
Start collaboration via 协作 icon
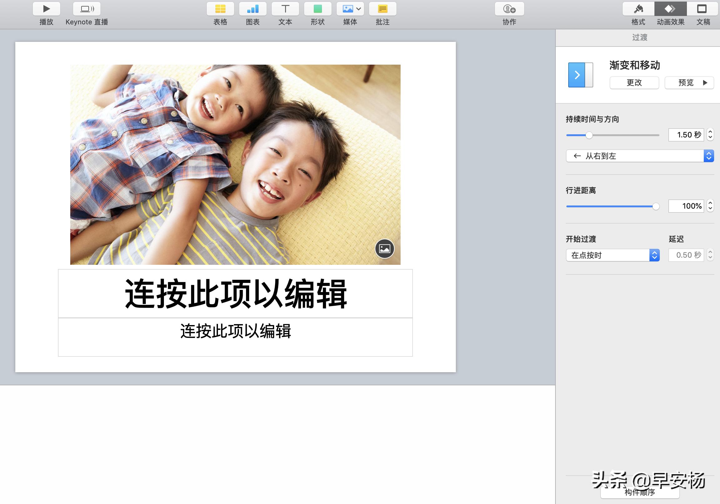pyautogui.click(x=509, y=8)
